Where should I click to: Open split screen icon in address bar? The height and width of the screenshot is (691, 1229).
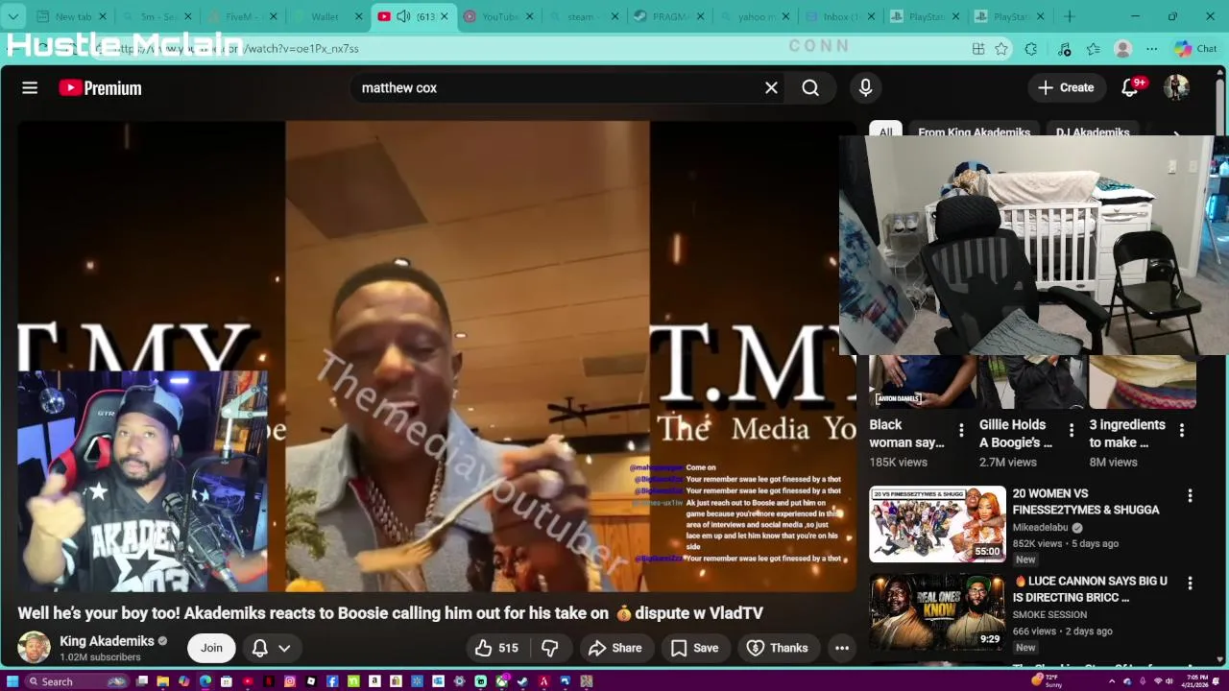978,49
